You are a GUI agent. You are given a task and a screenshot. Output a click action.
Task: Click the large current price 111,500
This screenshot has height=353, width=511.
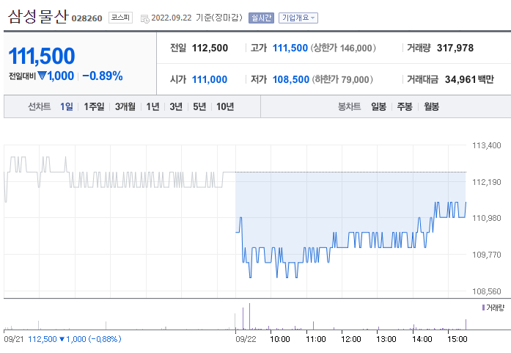(42, 56)
